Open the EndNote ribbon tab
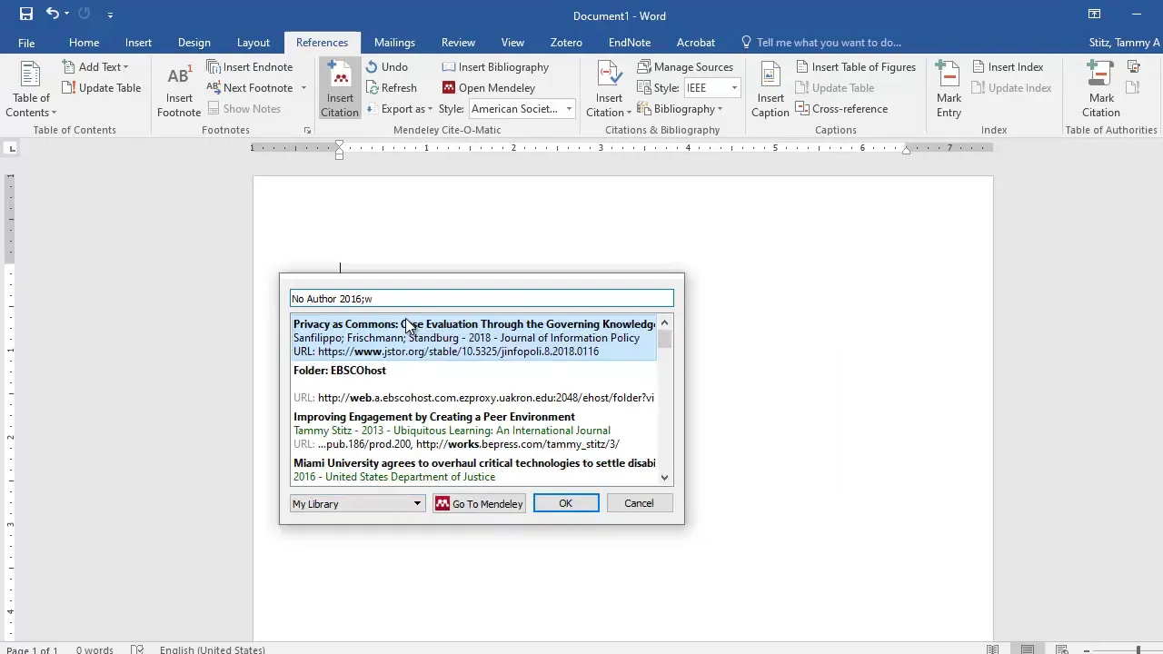The height and width of the screenshot is (654, 1163). tap(629, 43)
